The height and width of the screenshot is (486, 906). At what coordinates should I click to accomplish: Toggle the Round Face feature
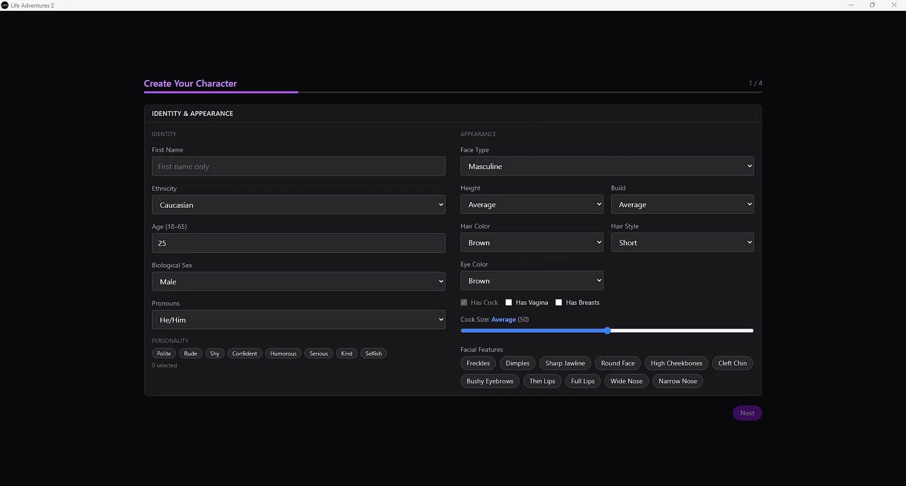(x=618, y=363)
